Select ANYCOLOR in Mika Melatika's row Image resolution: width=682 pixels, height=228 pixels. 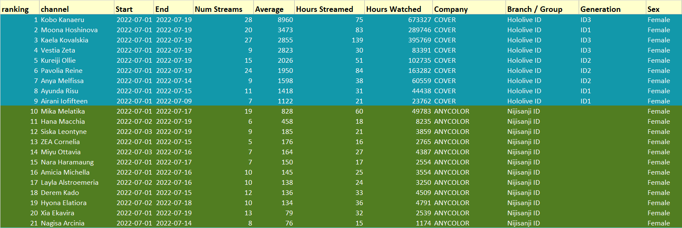[x=452, y=111]
